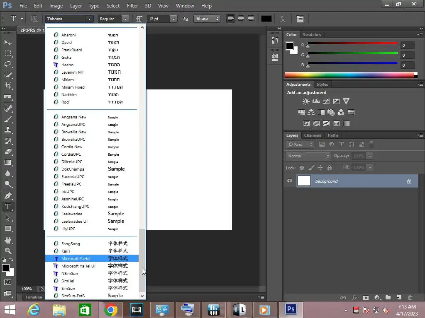Open the Character and Paragraph panels
The image size is (425, 318).
[300, 19]
